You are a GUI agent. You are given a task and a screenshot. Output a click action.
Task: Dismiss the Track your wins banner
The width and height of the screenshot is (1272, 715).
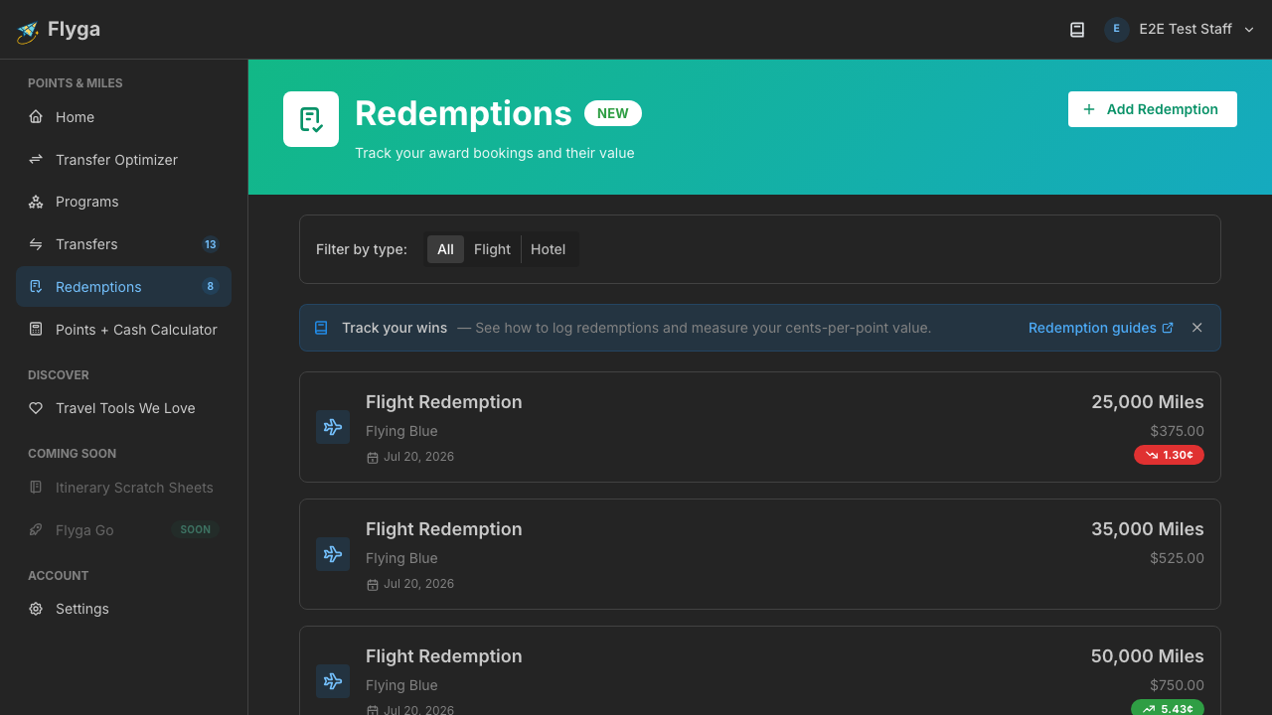(1197, 328)
